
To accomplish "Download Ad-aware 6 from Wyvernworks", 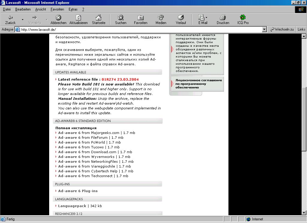I will (94, 157).
